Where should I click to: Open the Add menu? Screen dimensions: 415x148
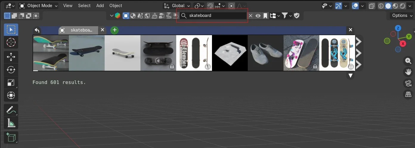(100, 6)
